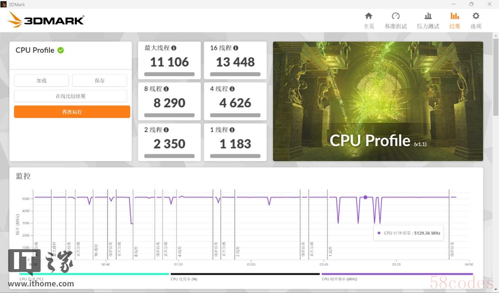Switch to the Results (结果) tab

[455, 20]
